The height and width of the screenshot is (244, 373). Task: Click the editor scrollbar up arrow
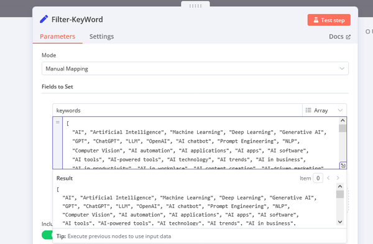coord(343,121)
